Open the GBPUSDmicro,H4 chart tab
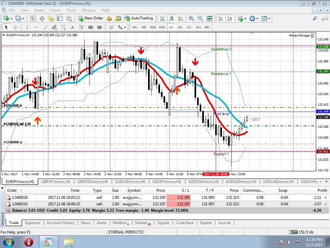 [x=93, y=181]
